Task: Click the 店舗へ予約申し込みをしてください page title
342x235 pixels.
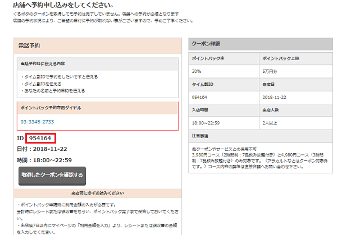Action: pyautogui.click(x=63, y=5)
